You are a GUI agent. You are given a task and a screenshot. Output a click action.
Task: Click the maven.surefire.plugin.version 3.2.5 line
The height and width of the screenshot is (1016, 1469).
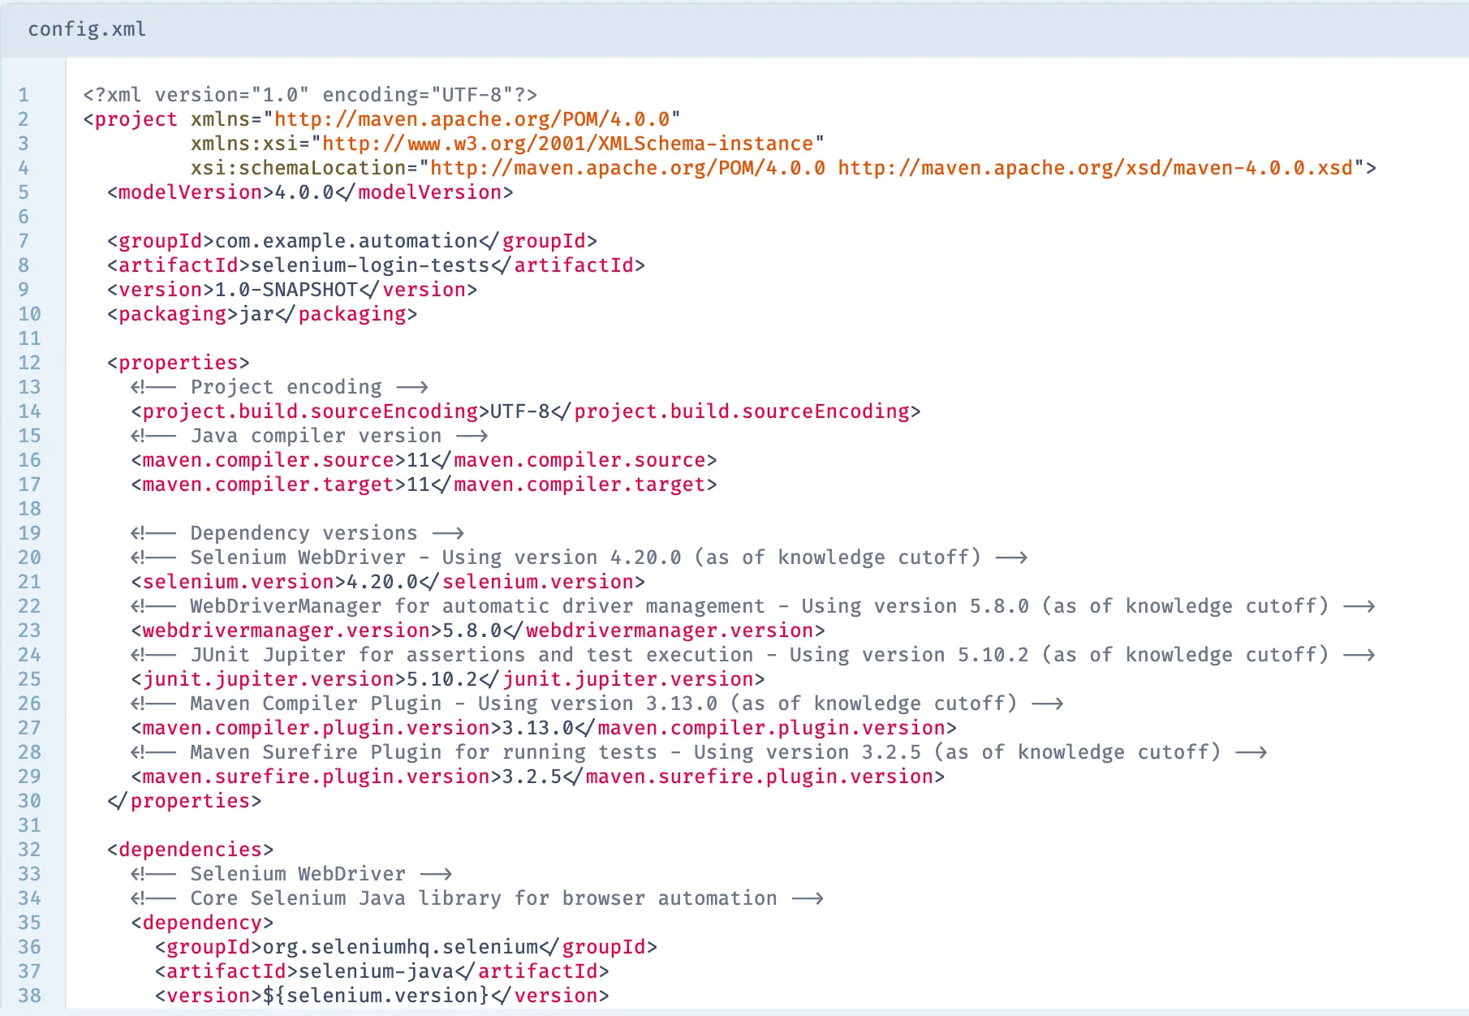(538, 777)
